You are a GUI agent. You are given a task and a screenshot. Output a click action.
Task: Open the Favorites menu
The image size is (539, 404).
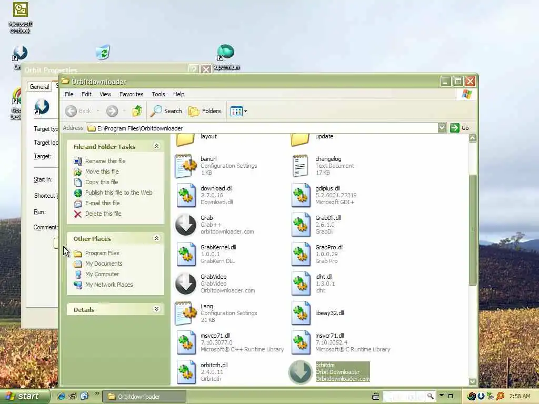[x=131, y=94]
